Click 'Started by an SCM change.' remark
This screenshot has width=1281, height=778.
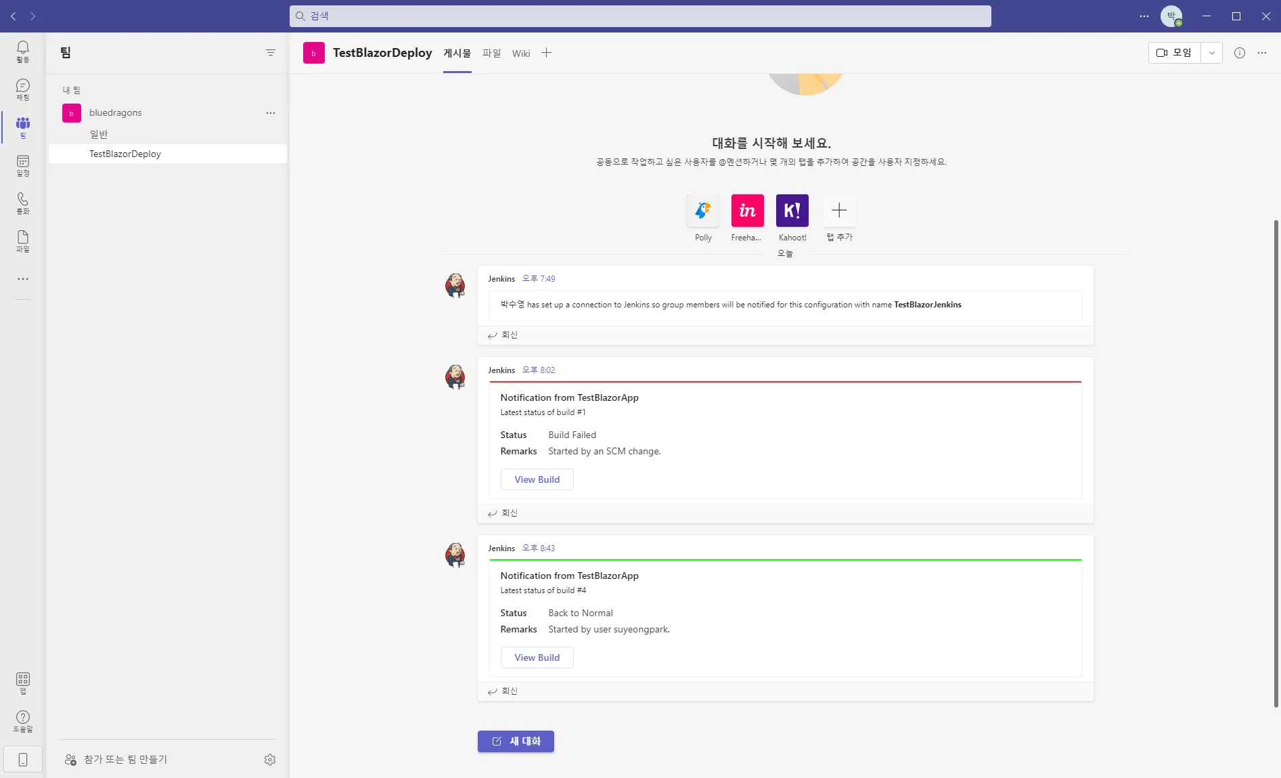pos(604,451)
